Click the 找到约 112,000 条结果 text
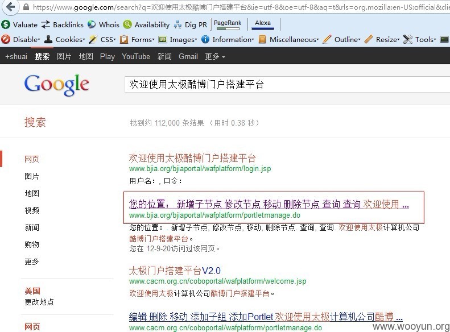 [167, 123]
